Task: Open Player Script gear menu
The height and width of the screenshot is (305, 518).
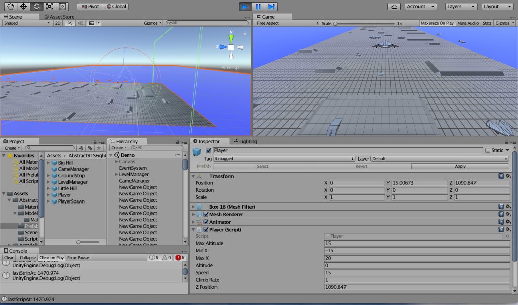Action: (508, 229)
